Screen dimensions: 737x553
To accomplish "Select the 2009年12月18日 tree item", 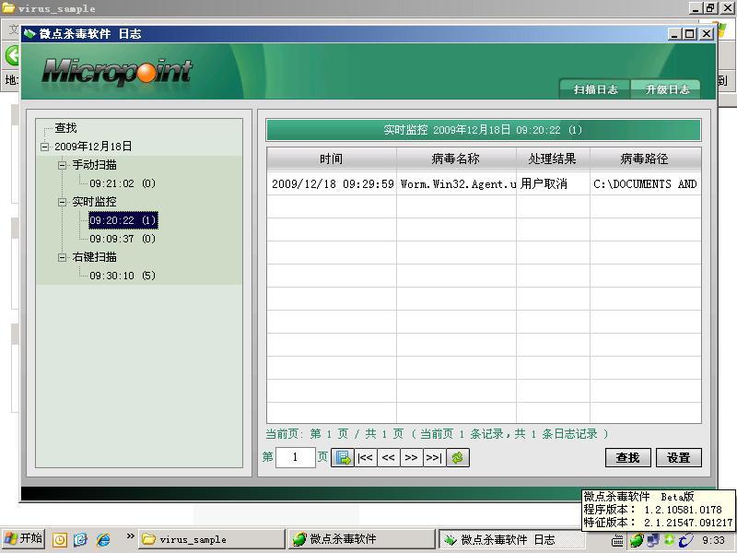I will click(x=93, y=147).
